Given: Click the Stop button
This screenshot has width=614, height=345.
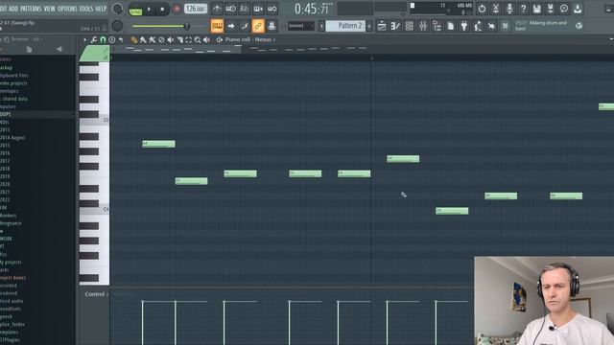Looking at the screenshot, I should (x=162, y=9).
